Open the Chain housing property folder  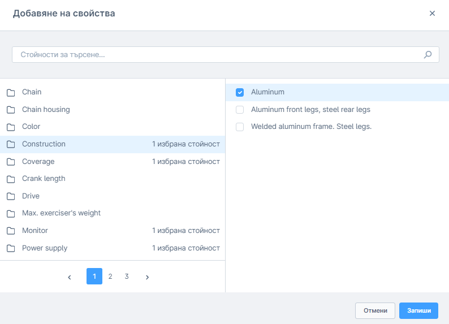coord(46,110)
